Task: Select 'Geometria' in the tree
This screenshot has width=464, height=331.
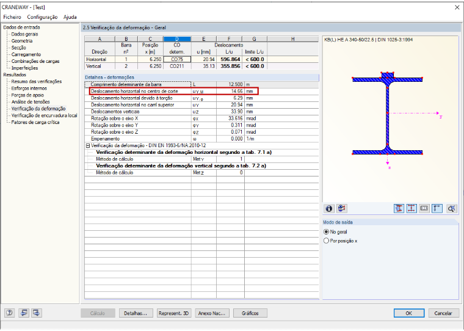Action: click(22, 41)
